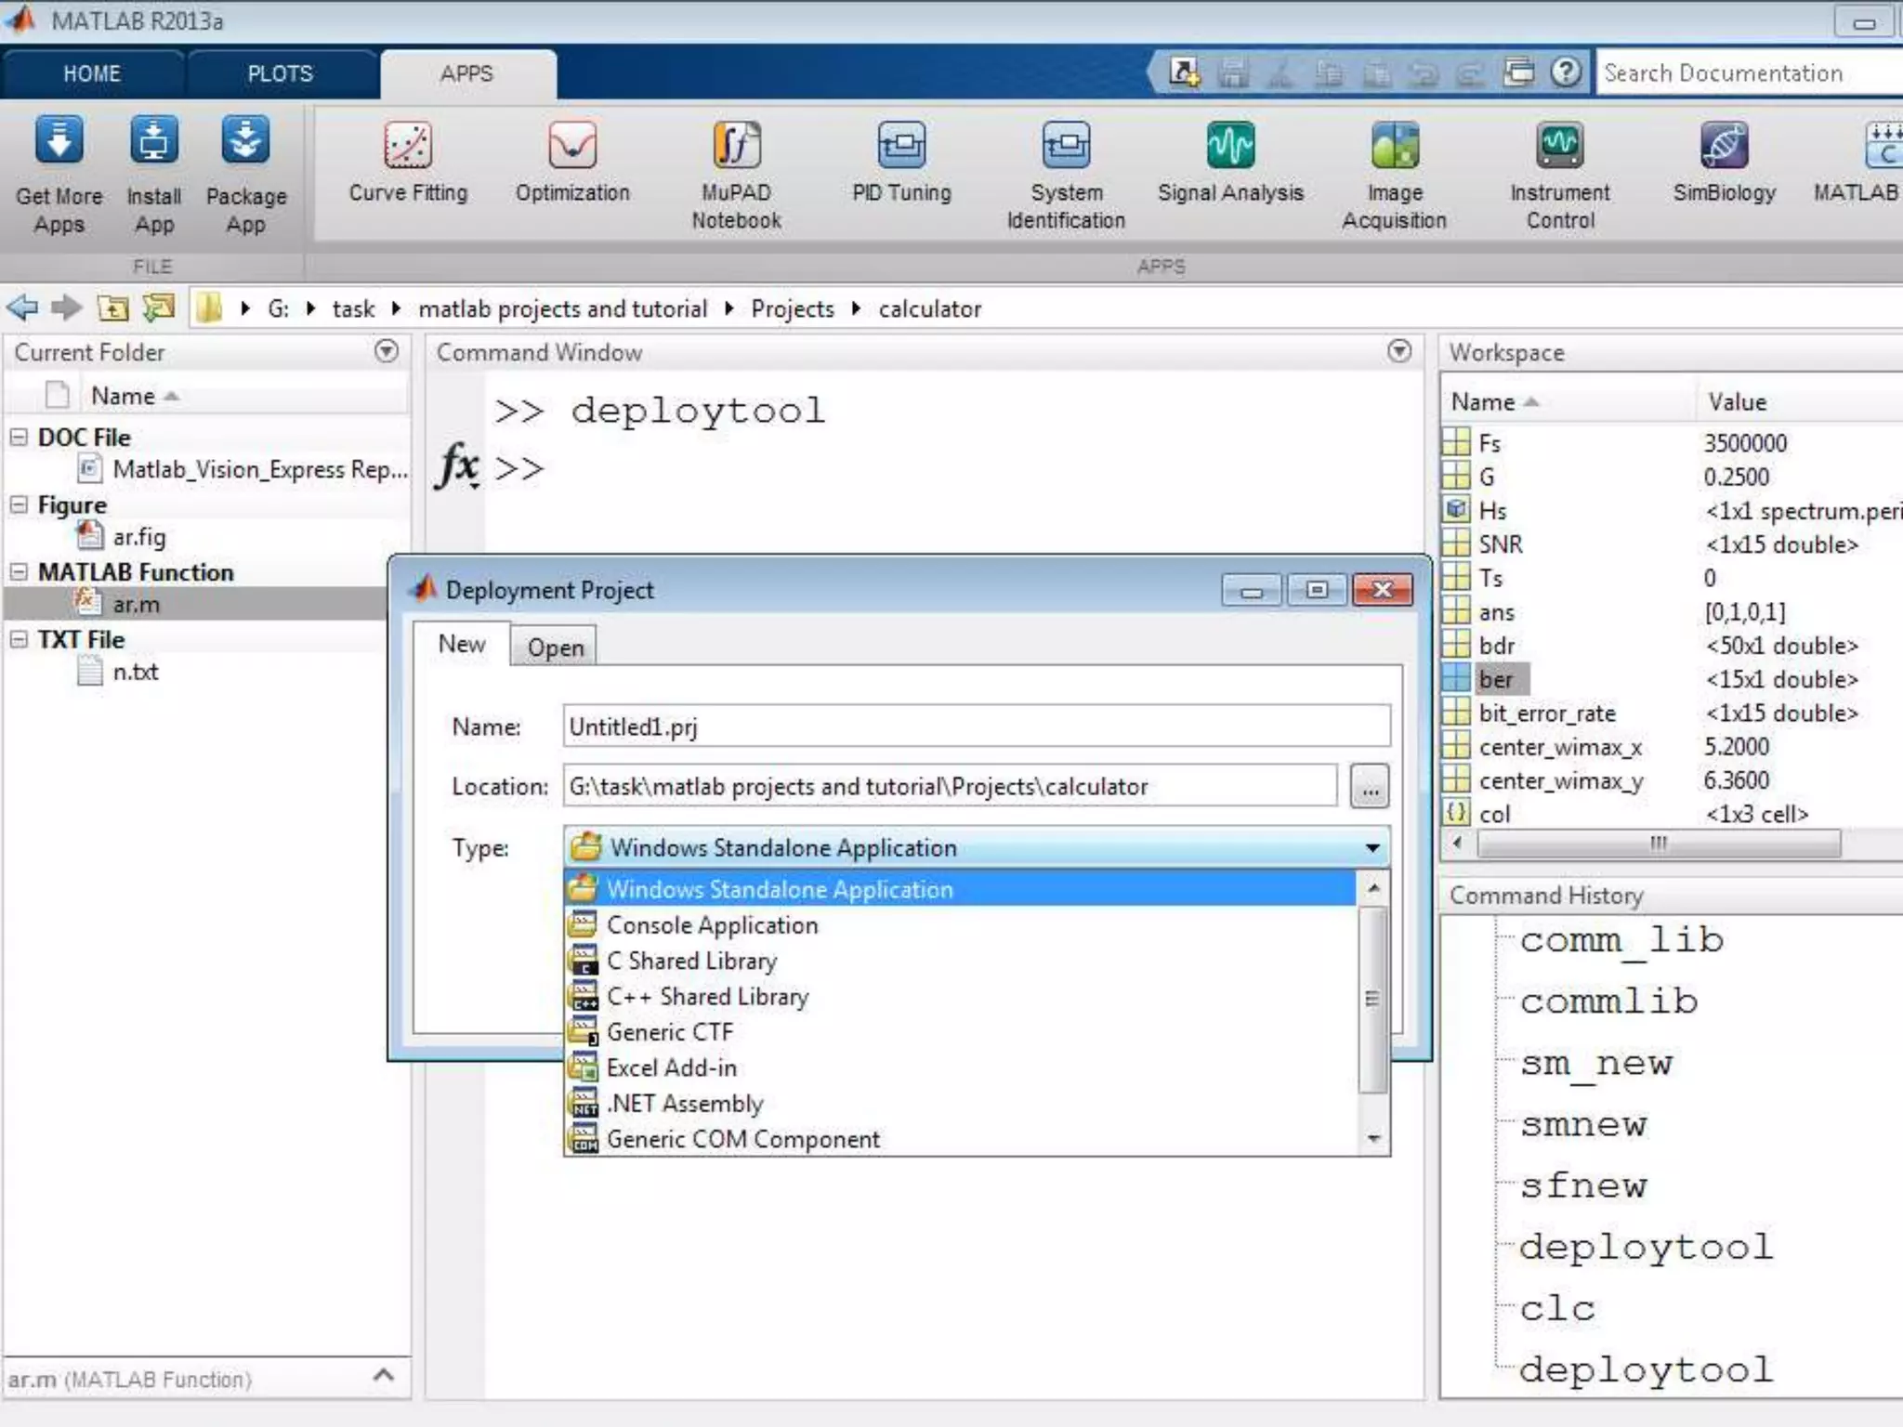Click the browse location ellipsis button
Screen dimensions: 1903x1427
pos(1370,787)
